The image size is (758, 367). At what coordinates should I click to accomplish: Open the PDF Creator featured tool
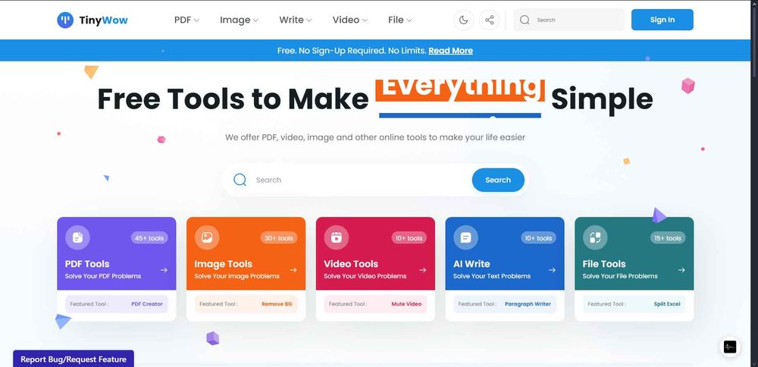coord(147,304)
